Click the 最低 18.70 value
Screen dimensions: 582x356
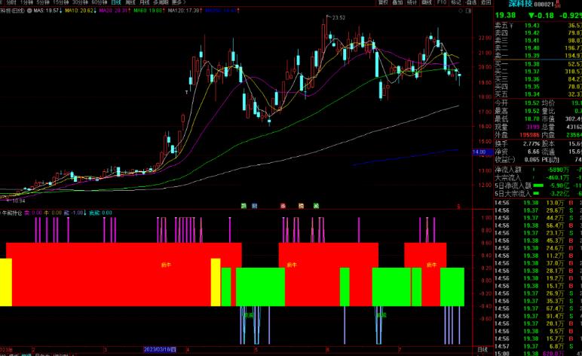(x=532, y=118)
